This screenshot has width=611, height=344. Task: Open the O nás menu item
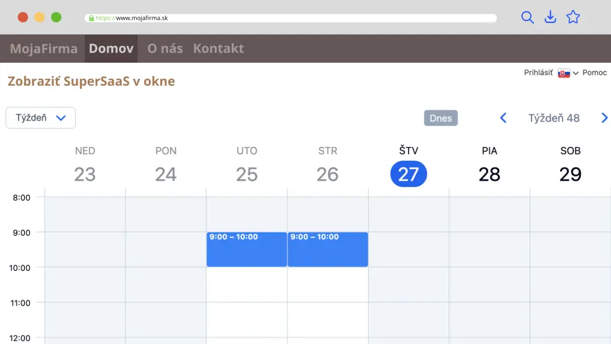click(x=165, y=48)
